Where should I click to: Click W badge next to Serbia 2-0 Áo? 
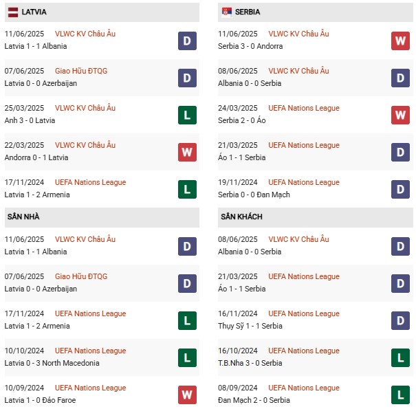point(401,115)
